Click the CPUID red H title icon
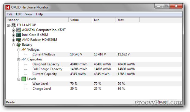190x112 pixels. 8,7
